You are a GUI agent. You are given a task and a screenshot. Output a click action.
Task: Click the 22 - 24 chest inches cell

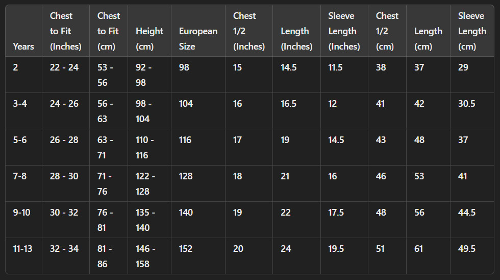66,75
